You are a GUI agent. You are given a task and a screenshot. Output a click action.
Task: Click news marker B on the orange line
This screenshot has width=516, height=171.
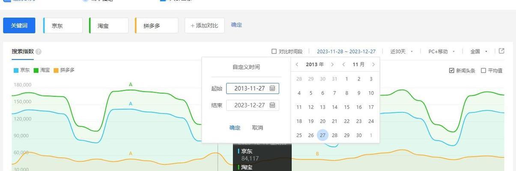pyautogui.click(x=317, y=154)
